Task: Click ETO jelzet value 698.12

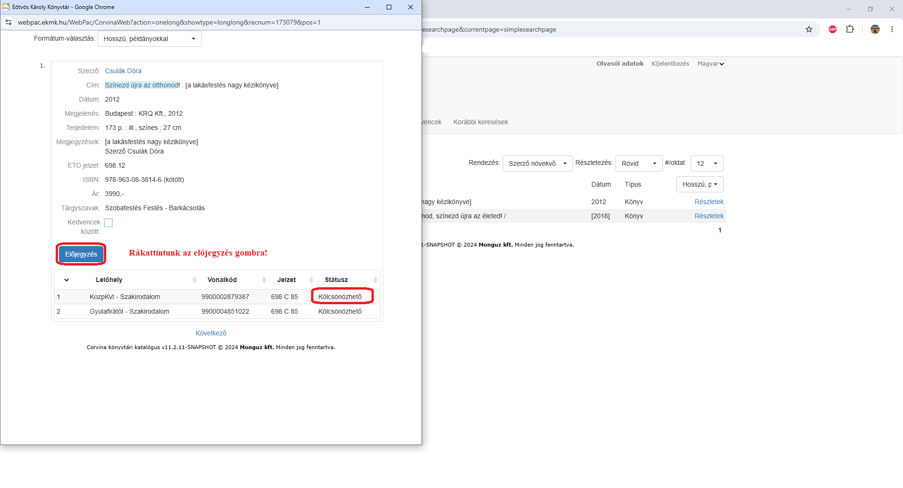Action: point(115,165)
